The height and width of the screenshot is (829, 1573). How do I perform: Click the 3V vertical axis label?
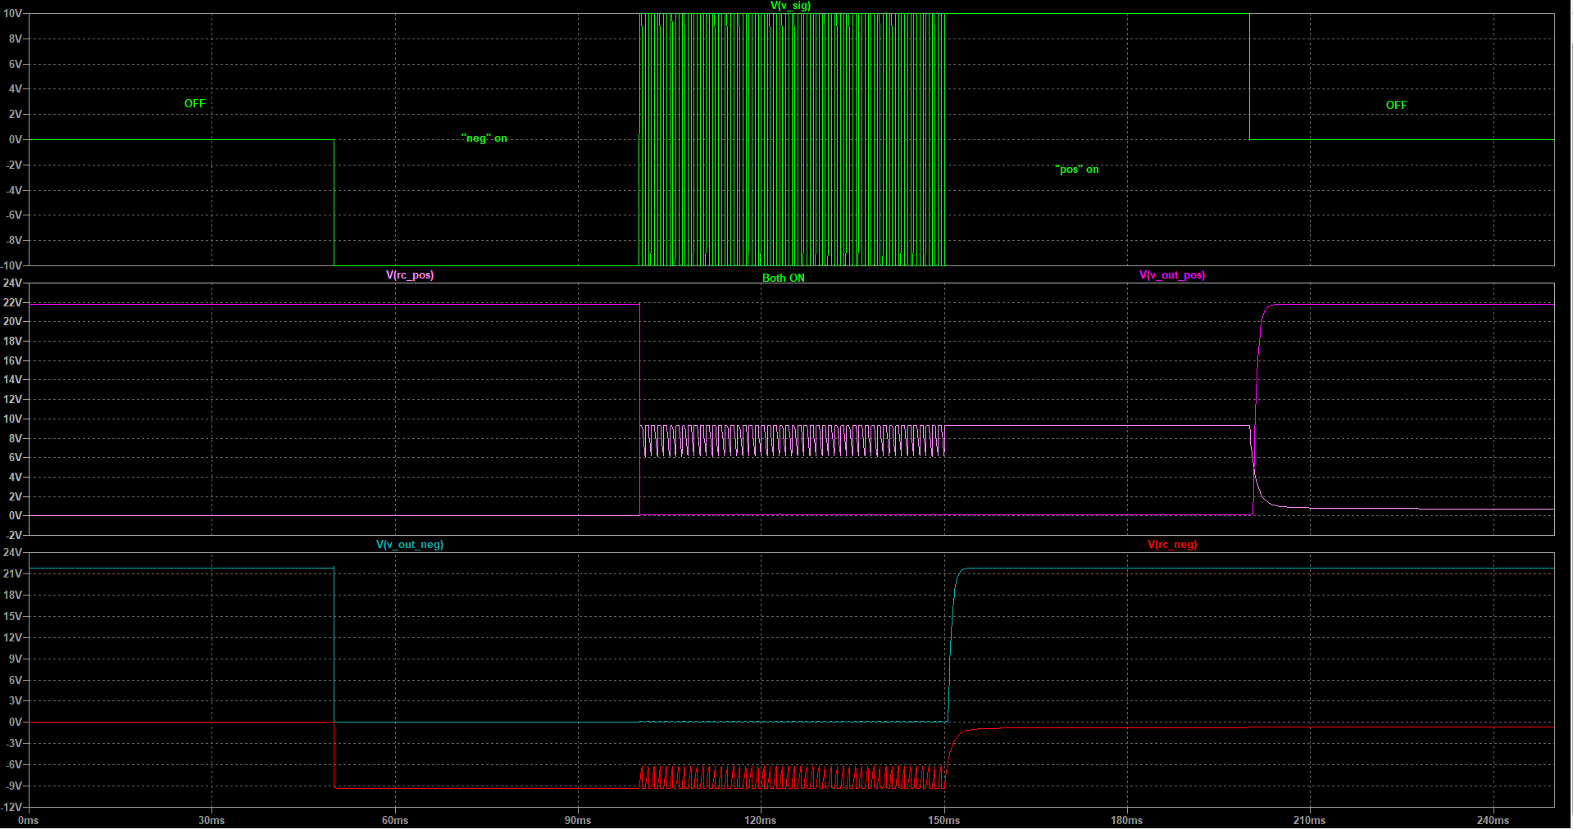click(16, 701)
